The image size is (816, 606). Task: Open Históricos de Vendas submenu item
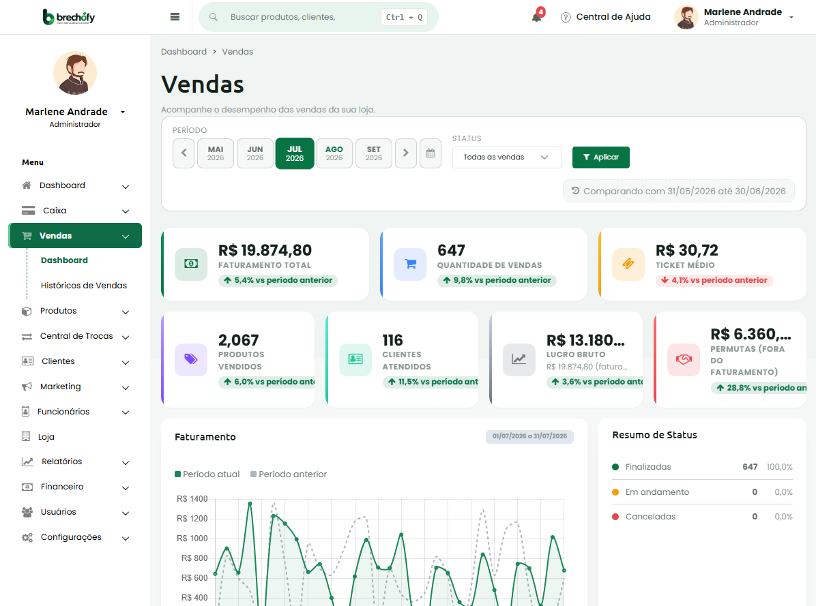point(84,286)
